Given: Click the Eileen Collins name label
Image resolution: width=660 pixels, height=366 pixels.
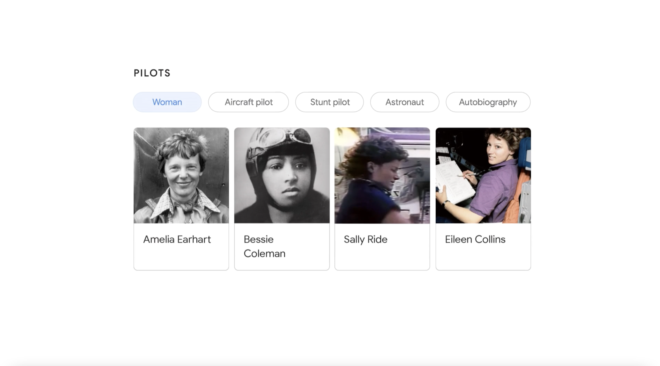Looking at the screenshot, I should point(475,239).
